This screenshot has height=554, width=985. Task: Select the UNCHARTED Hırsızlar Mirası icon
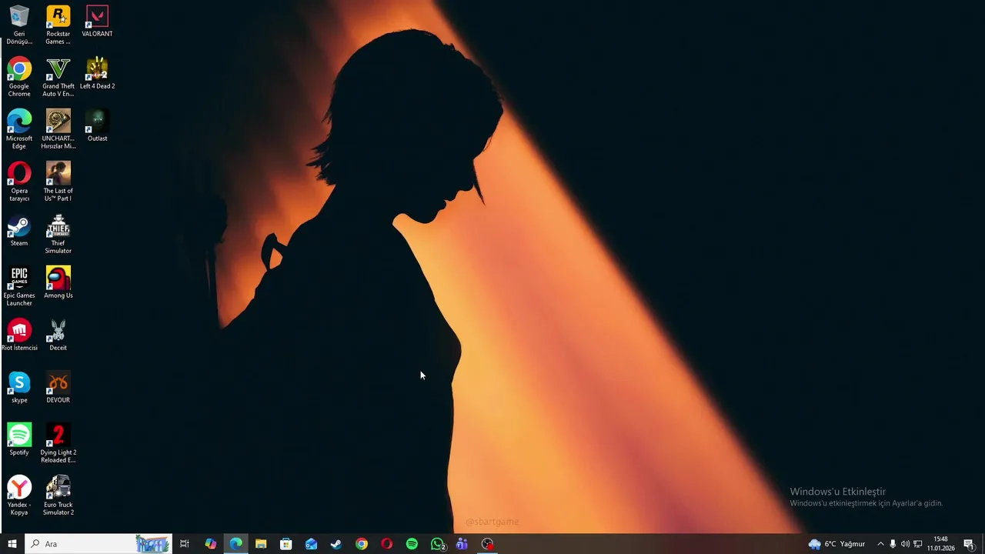[x=58, y=129]
